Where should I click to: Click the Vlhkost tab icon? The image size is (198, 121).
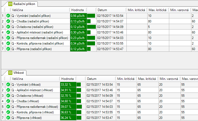[10, 72]
